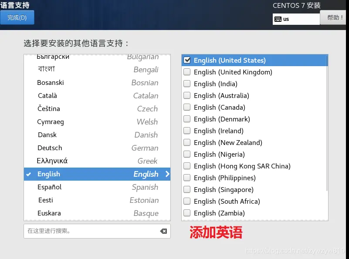Click the arrow chevron on the English row
This screenshot has width=349, height=259.
(167, 174)
